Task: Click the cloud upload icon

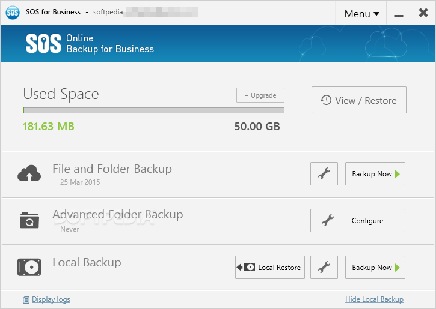Action: pyautogui.click(x=29, y=173)
